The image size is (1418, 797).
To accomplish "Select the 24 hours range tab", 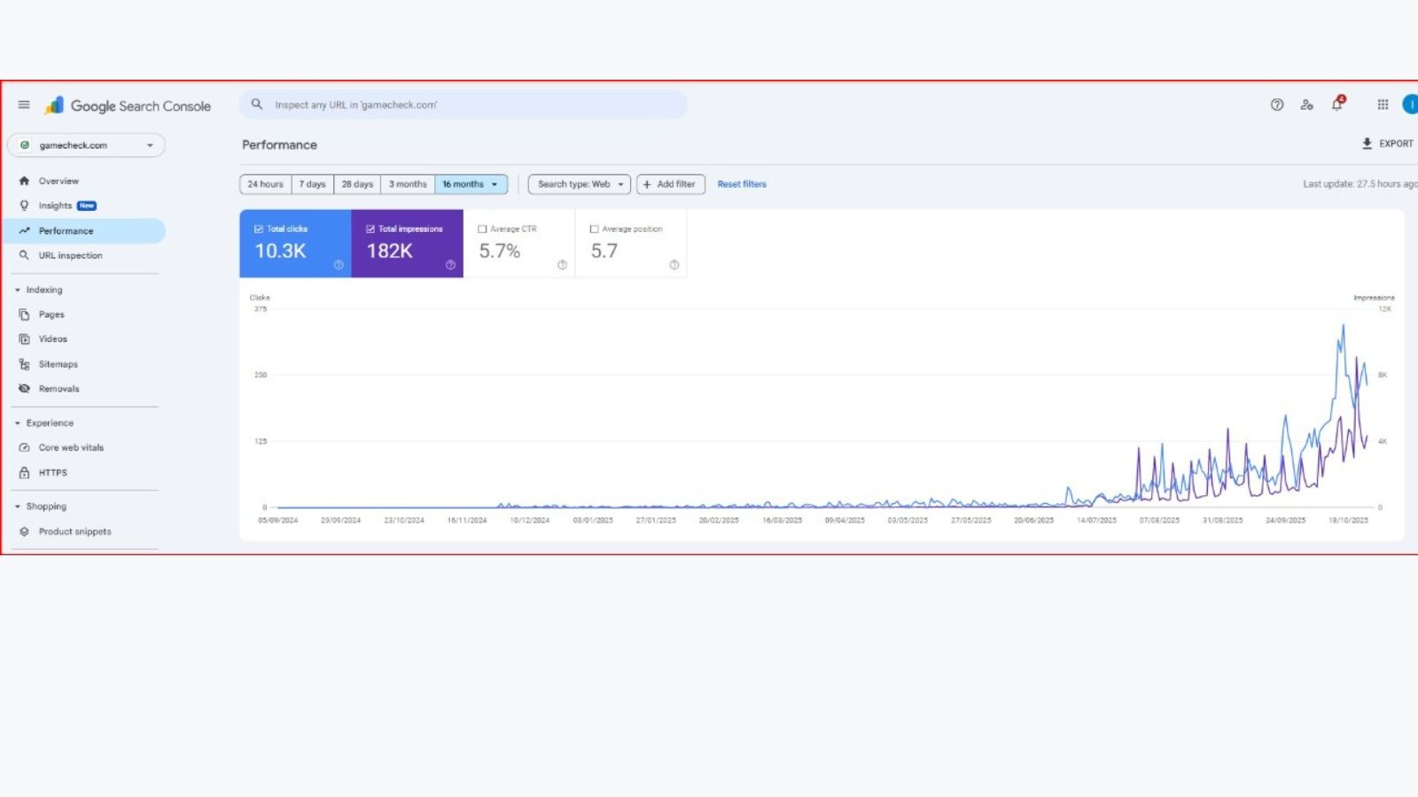I will coord(266,184).
